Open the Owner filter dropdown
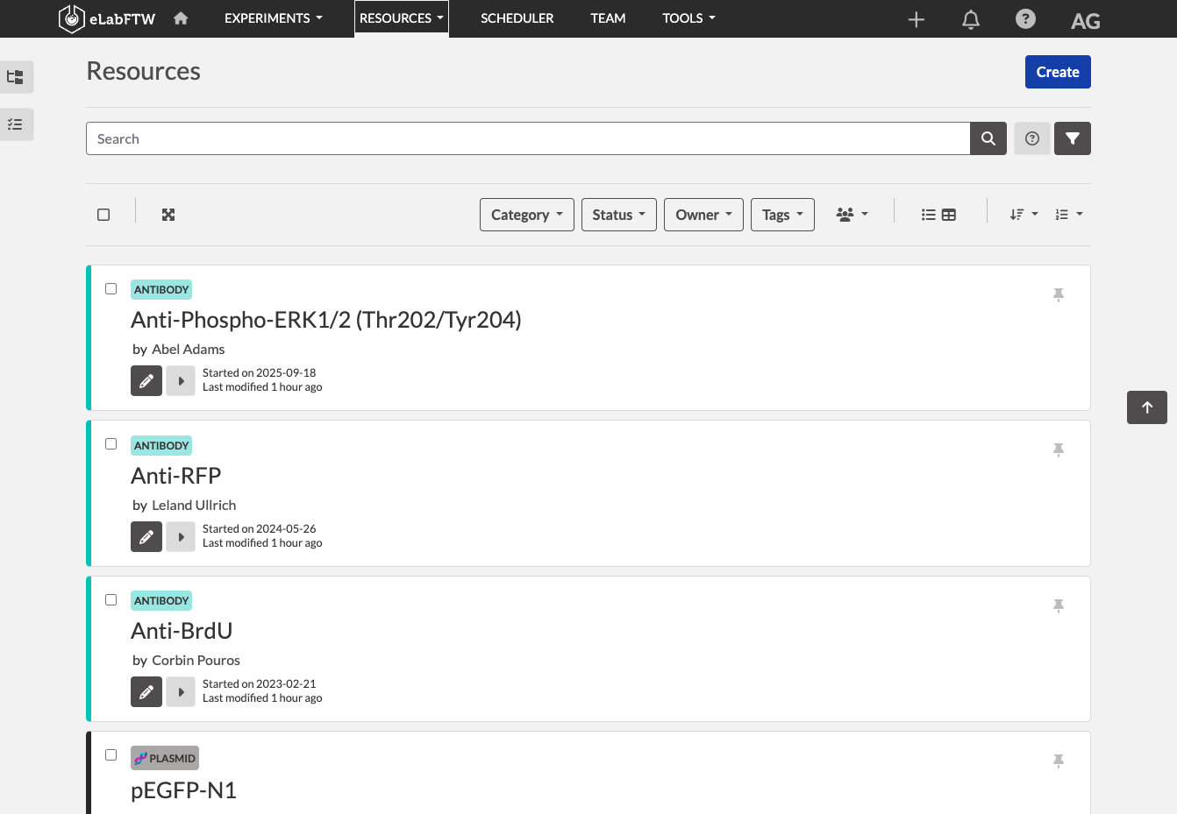The width and height of the screenshot is (1177, 814). pyautogui.click(x=703, y=215)
